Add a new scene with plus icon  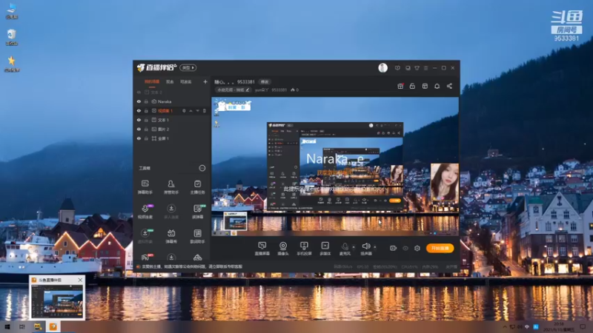[x=205, y=81]
